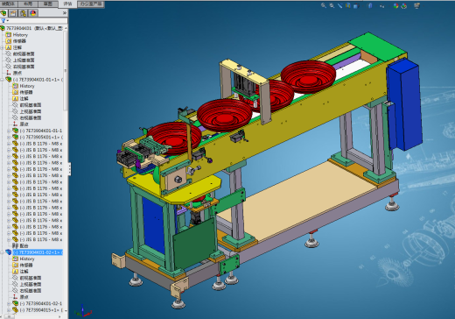Select the Zoom to Area icon
The image size is (455, 319).
click(x=332, y=5)
